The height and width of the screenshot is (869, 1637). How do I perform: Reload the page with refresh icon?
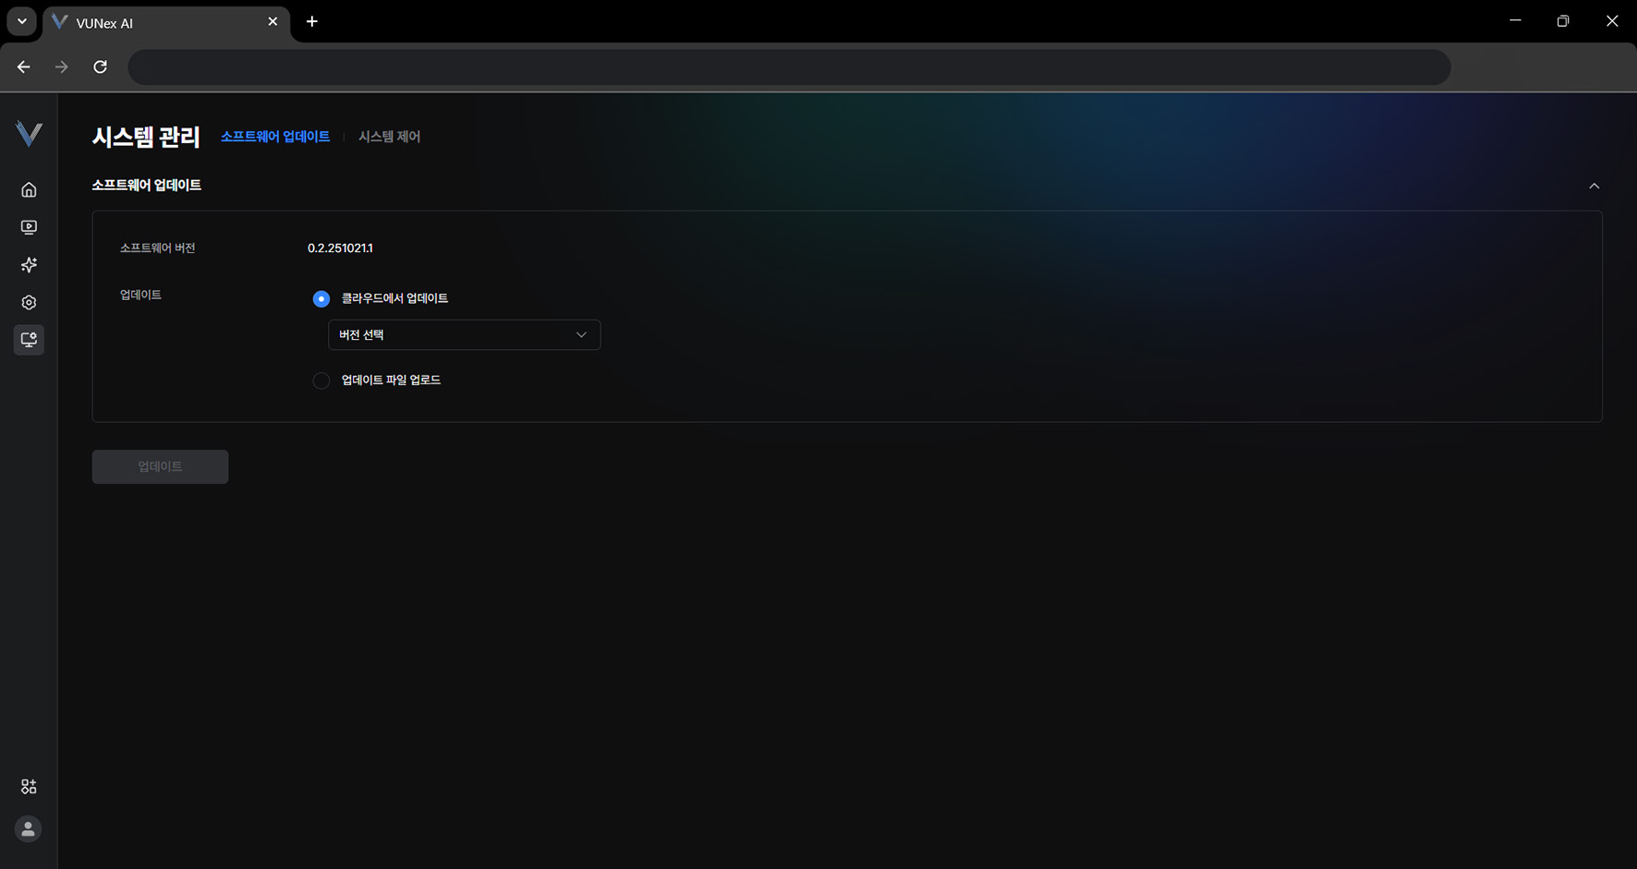pyautogui.click(x=100, y=66)
